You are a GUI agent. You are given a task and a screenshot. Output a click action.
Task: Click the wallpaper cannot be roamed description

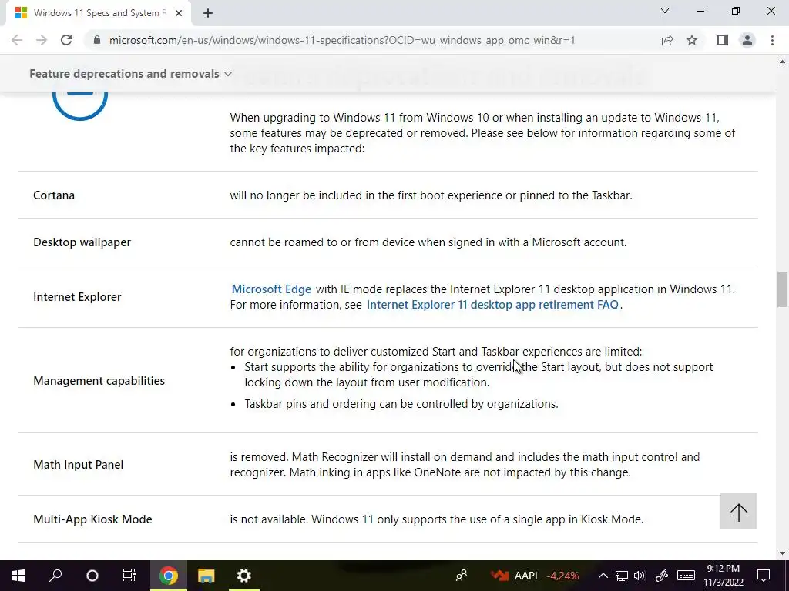428,242
